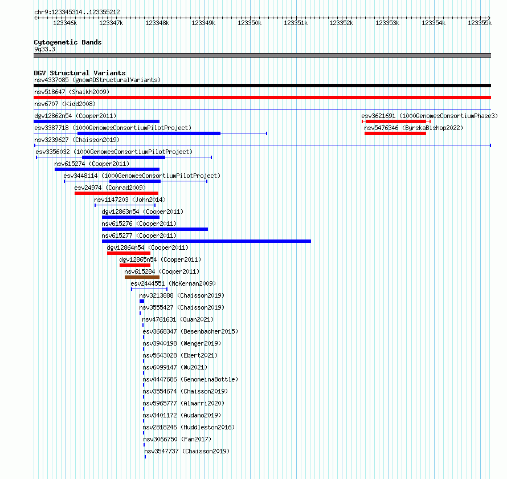Click the red esv24974 variant bar
The image size is (507, 479).
click(x=116, y=193)
